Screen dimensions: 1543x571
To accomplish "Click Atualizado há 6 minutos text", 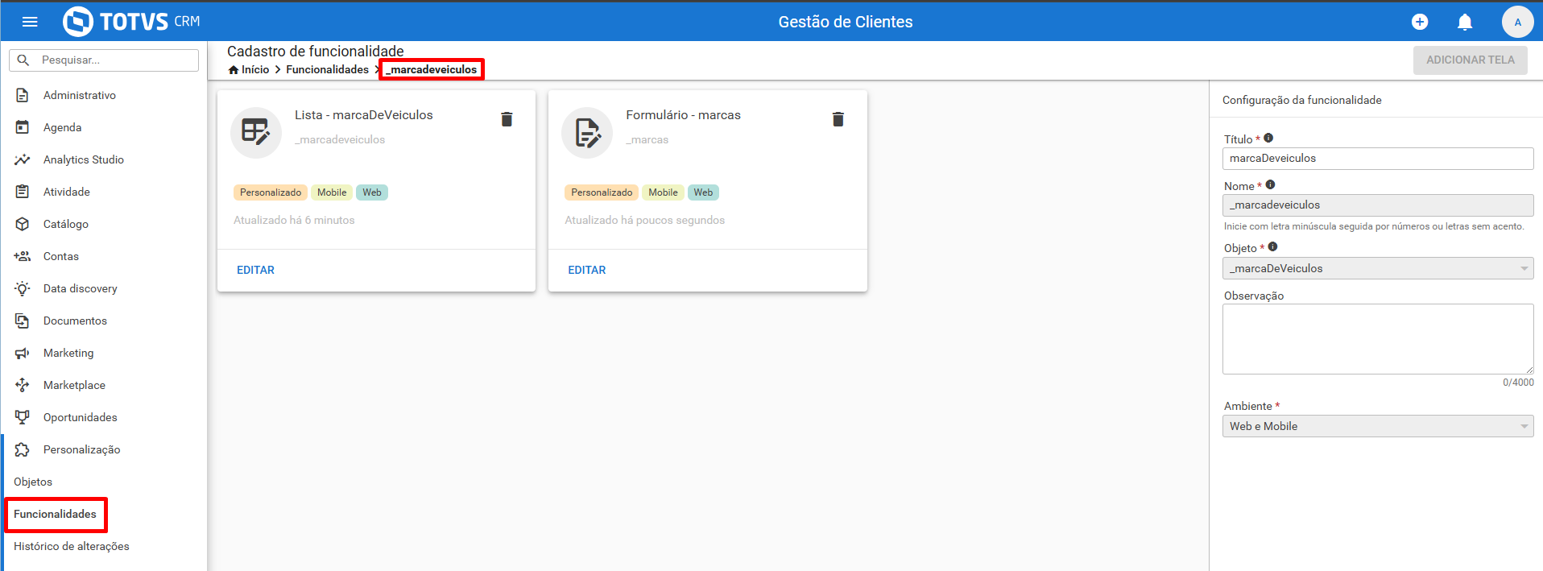I will pos(294,220).
